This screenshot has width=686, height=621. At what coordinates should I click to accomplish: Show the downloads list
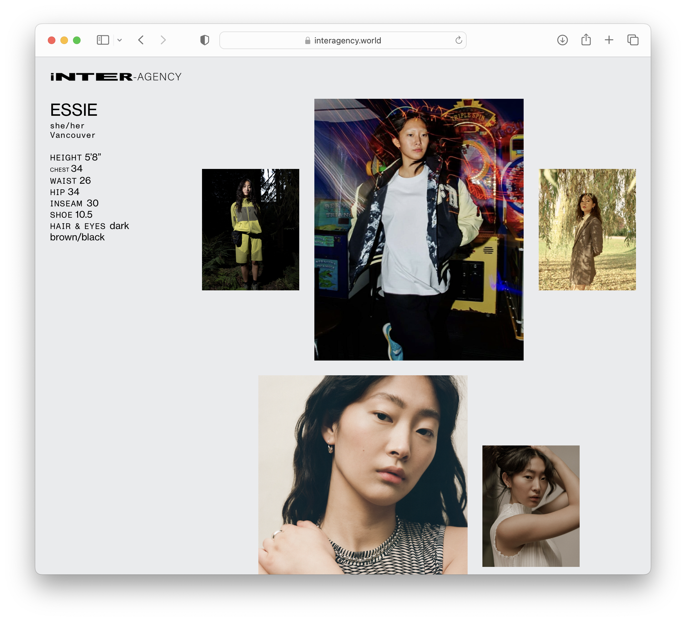tap(562, 40)
